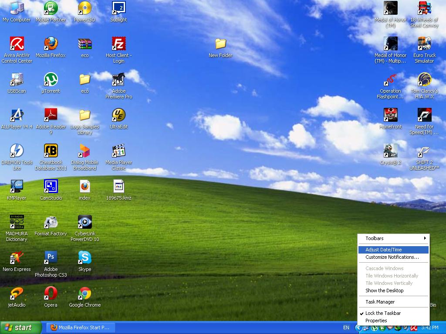Viewport: 446px width, 334px height.
Task: Open Cheatbook Database 2011
Action: pos(51,157)
